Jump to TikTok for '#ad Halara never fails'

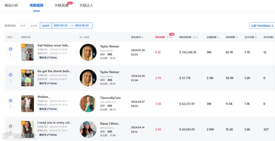tap(48, 58)
